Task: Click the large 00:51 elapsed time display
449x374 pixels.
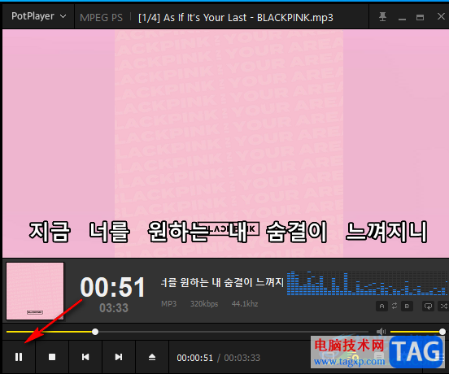Action: [x=112, y=287]
